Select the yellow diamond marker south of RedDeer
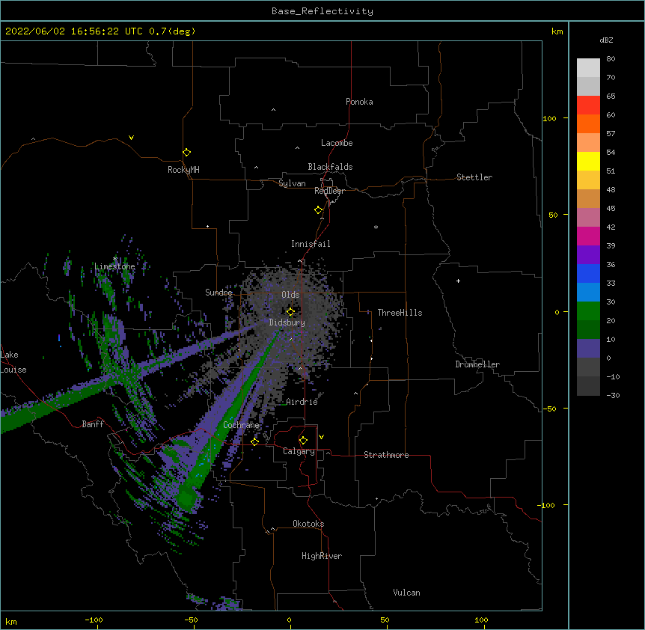The height and width of the screenshot is (630, 645). tap(318, 210)
